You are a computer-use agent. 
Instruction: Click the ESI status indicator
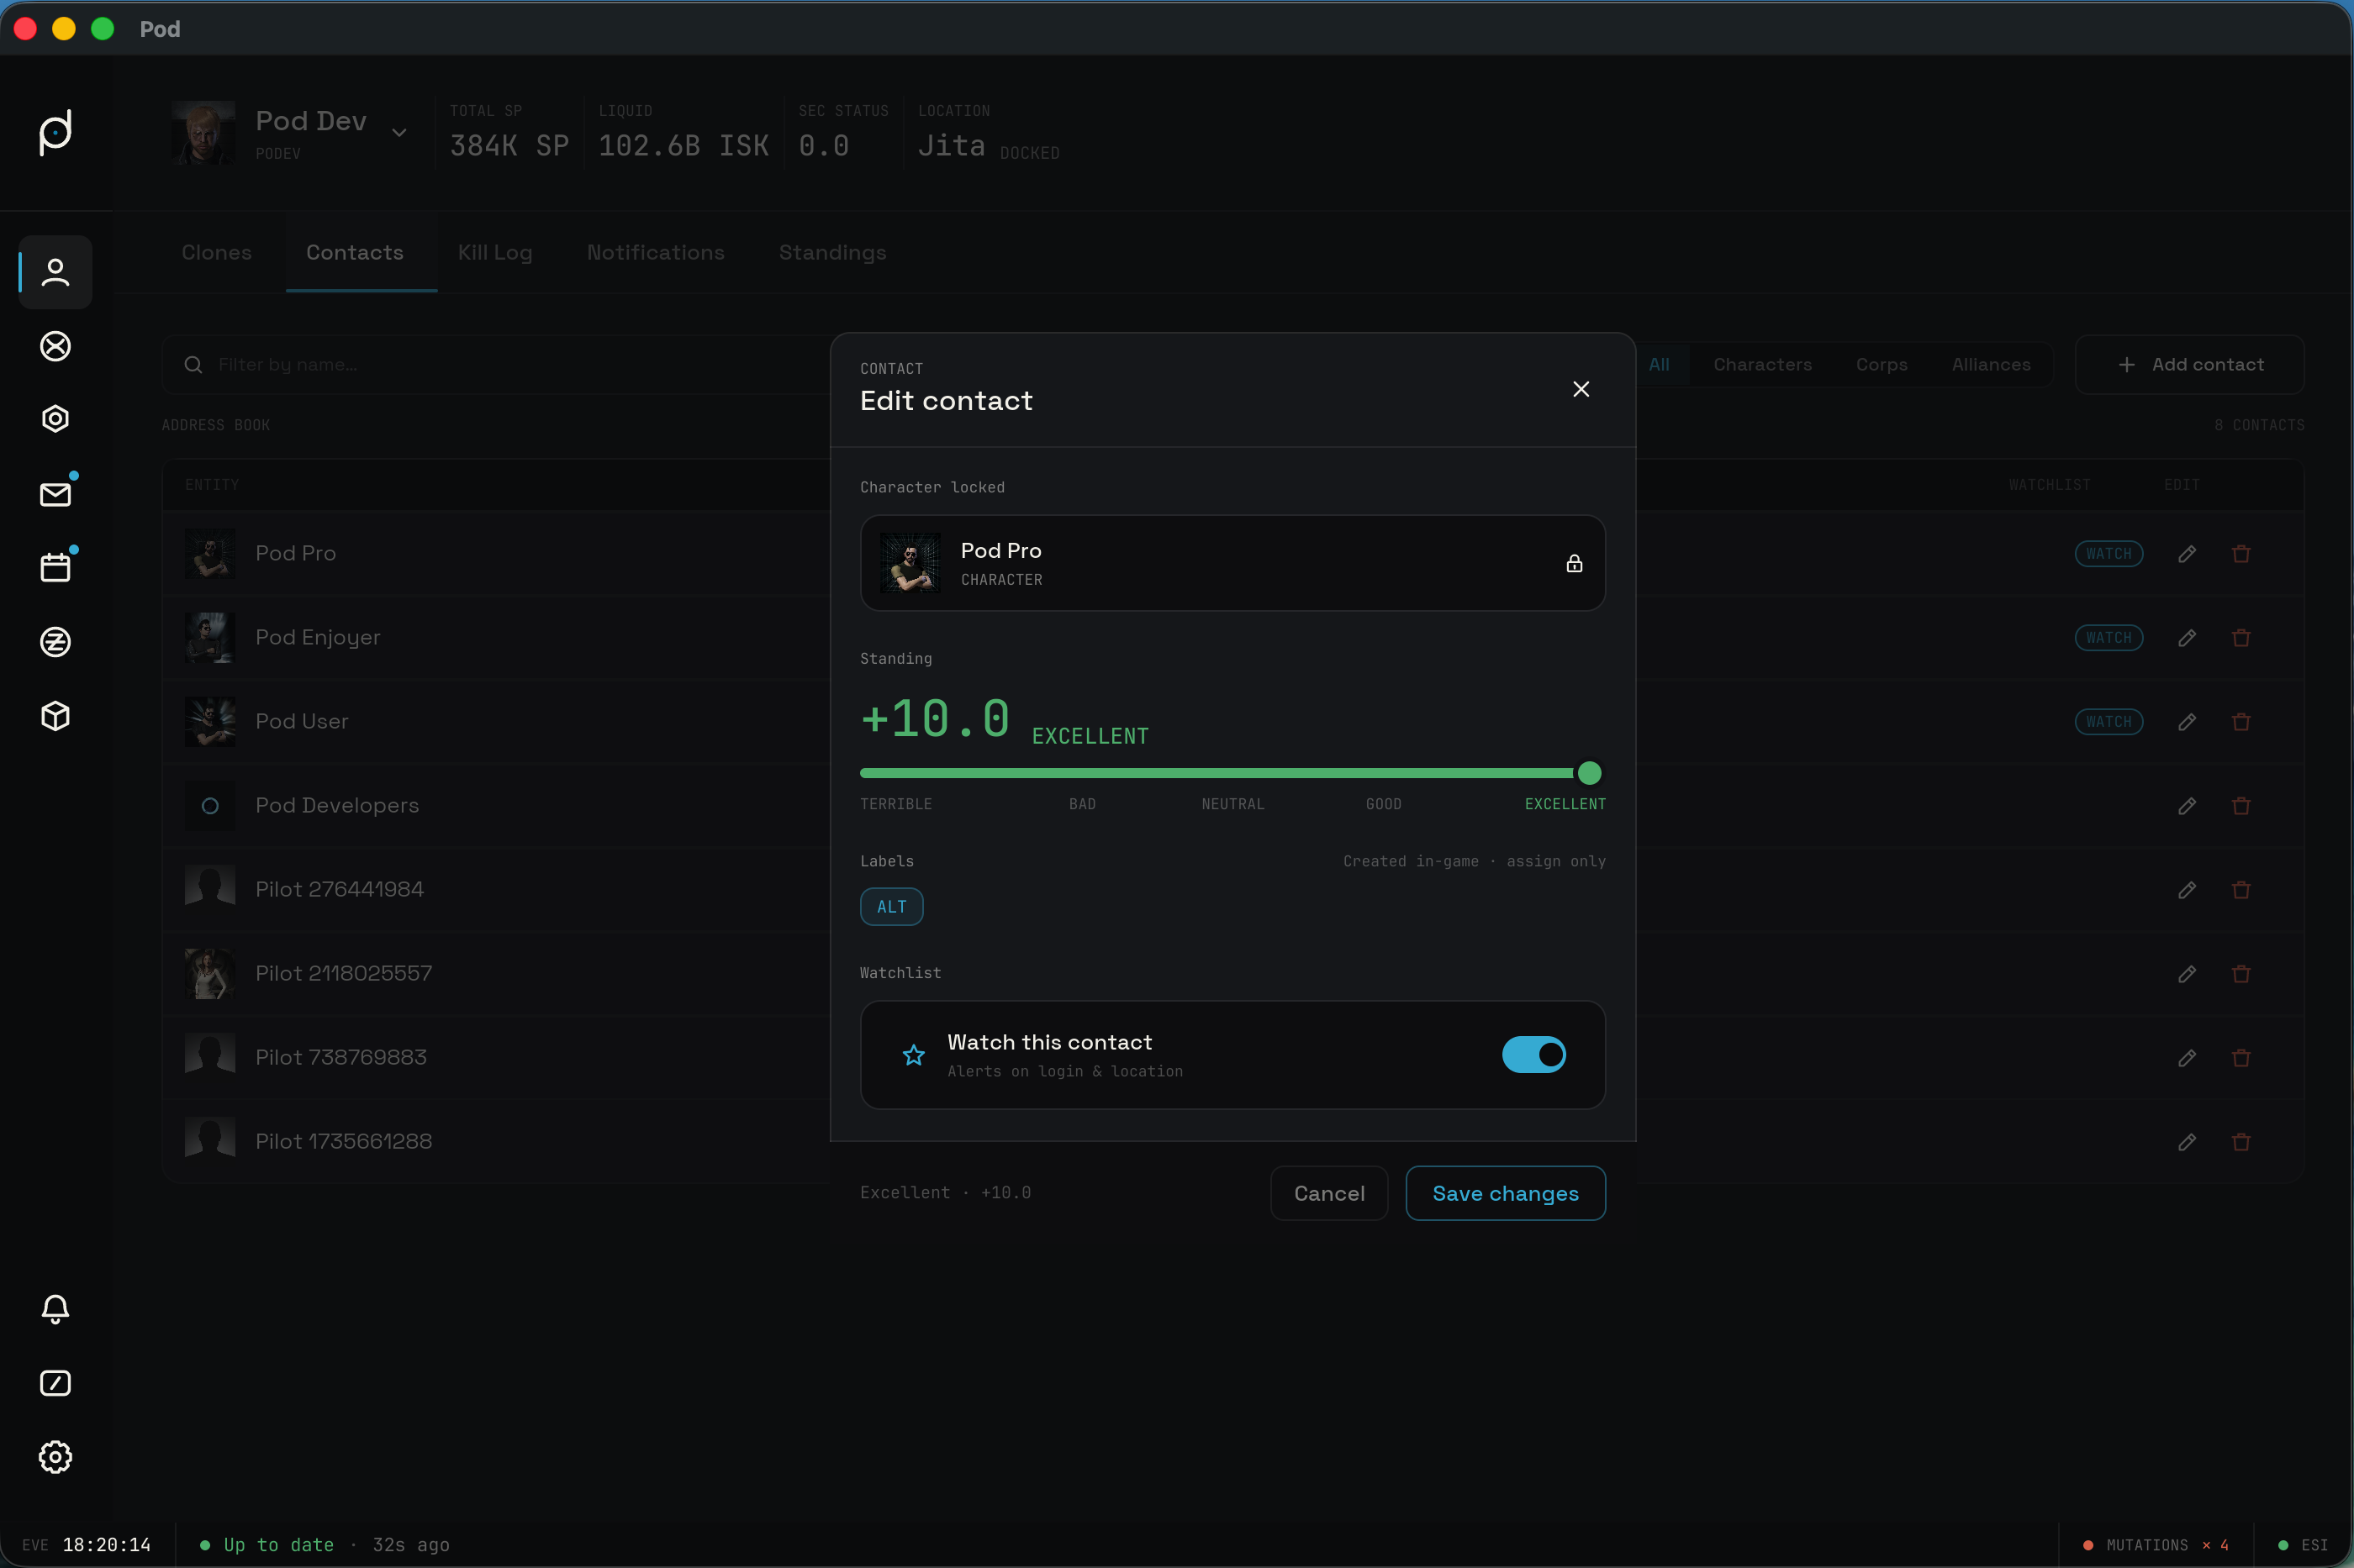pos(2302,1545)
